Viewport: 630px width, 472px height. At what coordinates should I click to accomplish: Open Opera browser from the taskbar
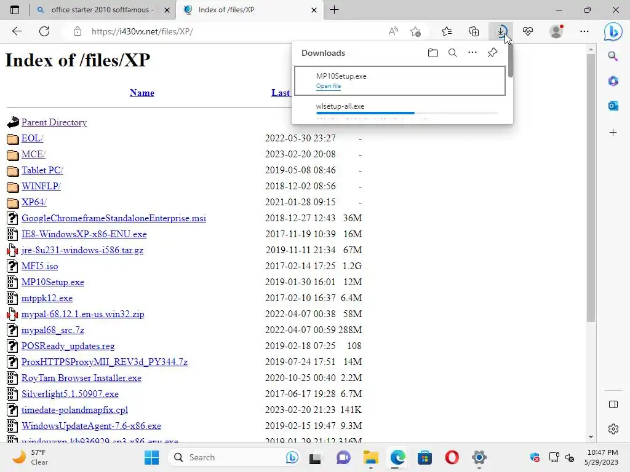pos(452,457)
